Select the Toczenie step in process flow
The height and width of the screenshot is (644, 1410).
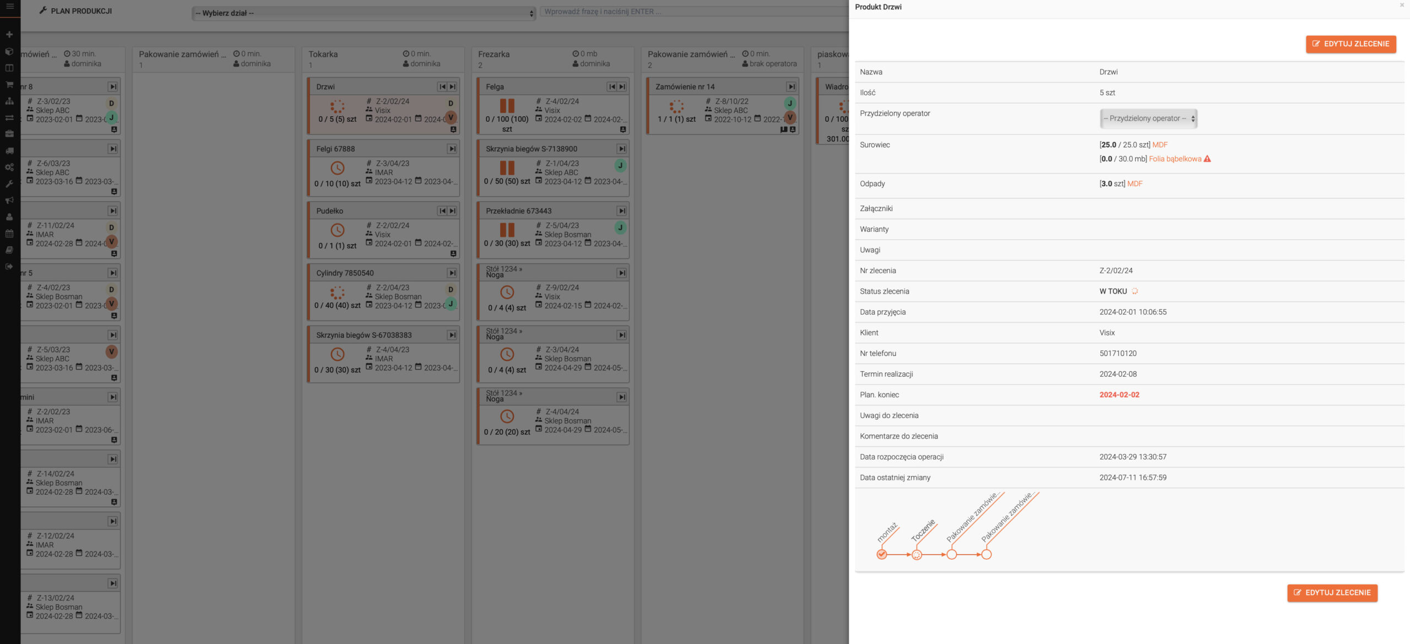916,555
